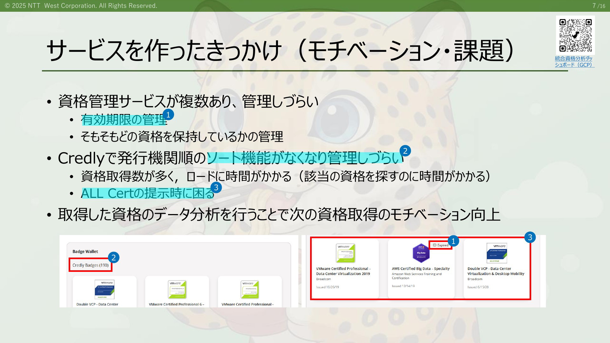610x343 pixels.
Task: Click the VMware Certified Professional - badge icon
Action: pyautogui.click(x=250, y=289)
